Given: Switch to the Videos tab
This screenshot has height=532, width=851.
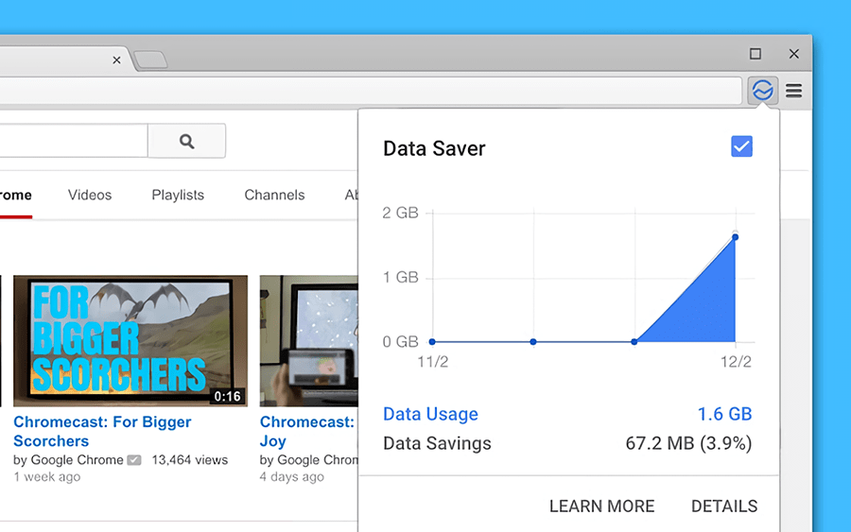Looking at the screenshot, I should pyautogui.click(x=90, y=196).
